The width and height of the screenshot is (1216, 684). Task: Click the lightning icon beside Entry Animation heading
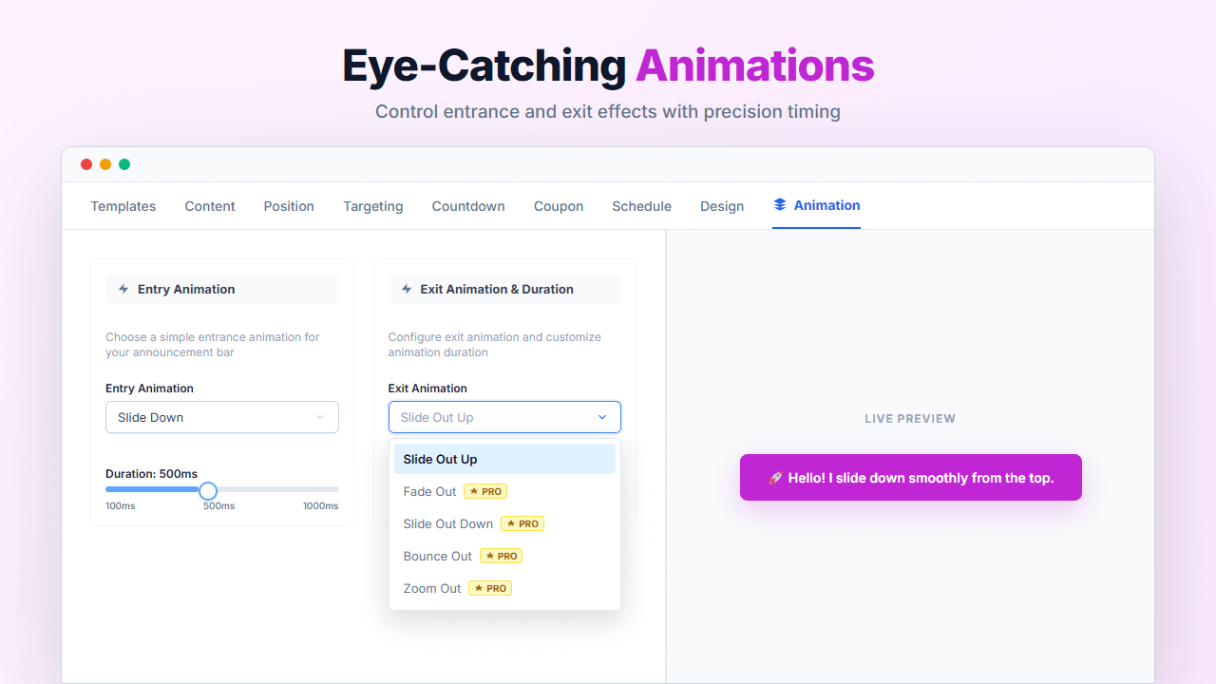tap(123, 289)
